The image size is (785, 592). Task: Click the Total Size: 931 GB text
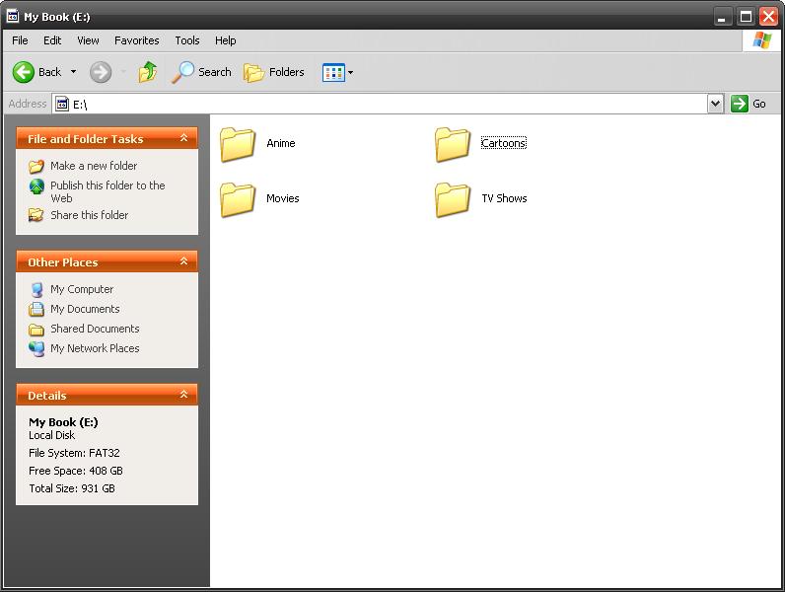pyautogui.click(x=72, y=488)
